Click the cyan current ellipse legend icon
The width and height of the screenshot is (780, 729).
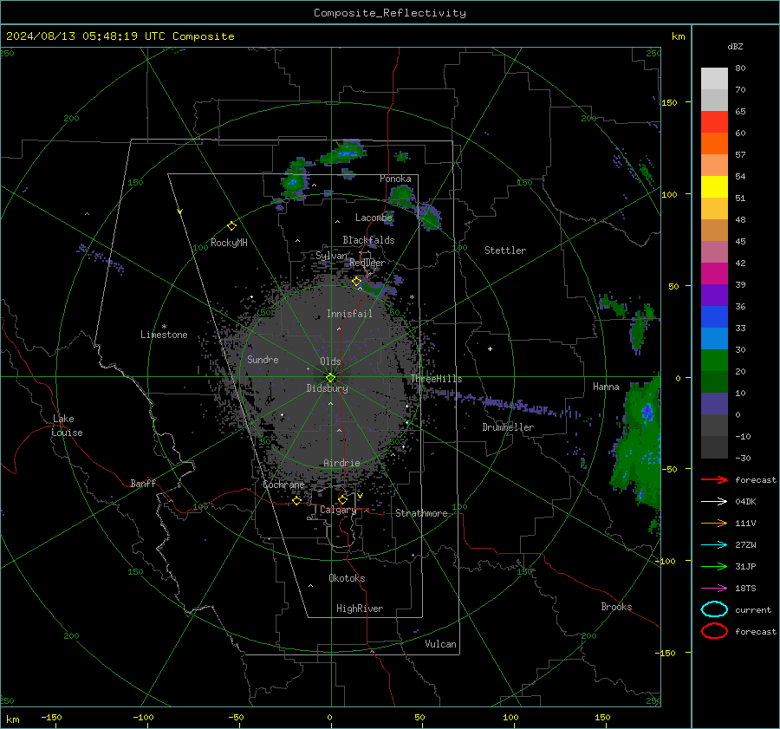click(714, 609)
